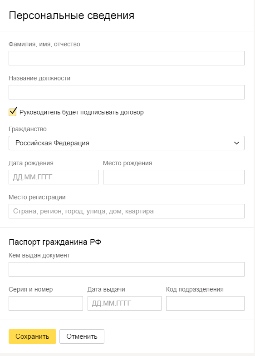Click the Кем выдан документ input field
Screen dimensions: 255x356
pos(127,269)
